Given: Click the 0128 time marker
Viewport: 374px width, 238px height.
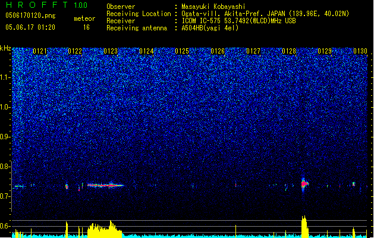Looking at the screenshot, I should pos(289,51).
